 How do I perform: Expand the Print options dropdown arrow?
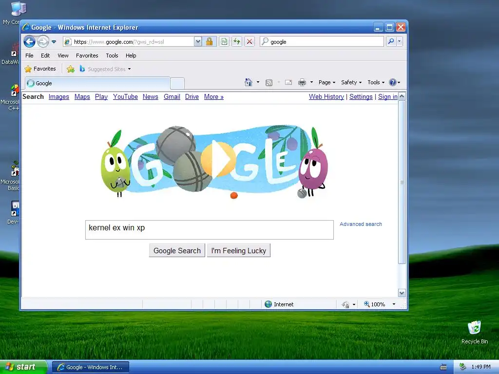(311, 82)
